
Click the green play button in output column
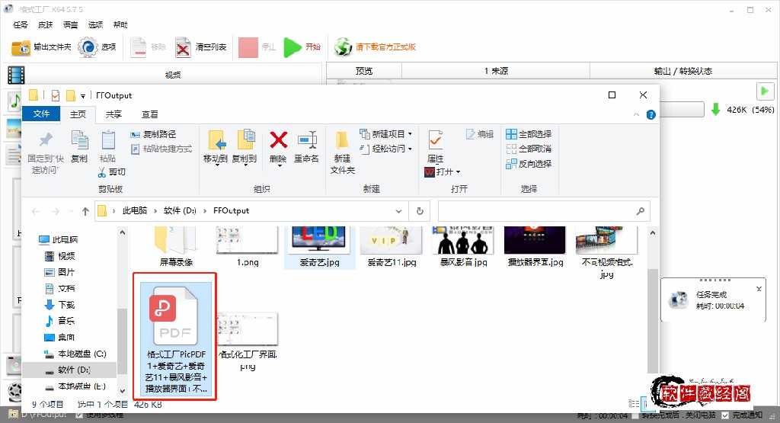click(765, 91)
